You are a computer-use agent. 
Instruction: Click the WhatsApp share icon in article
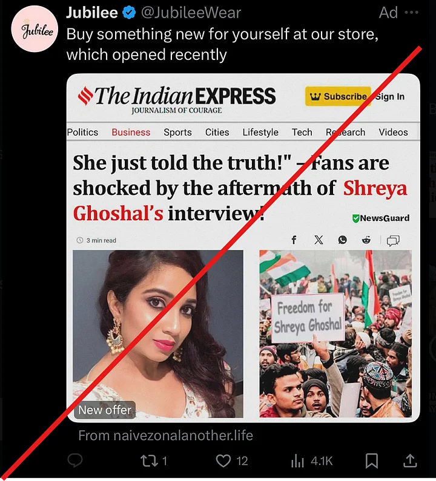click(342, 240)
